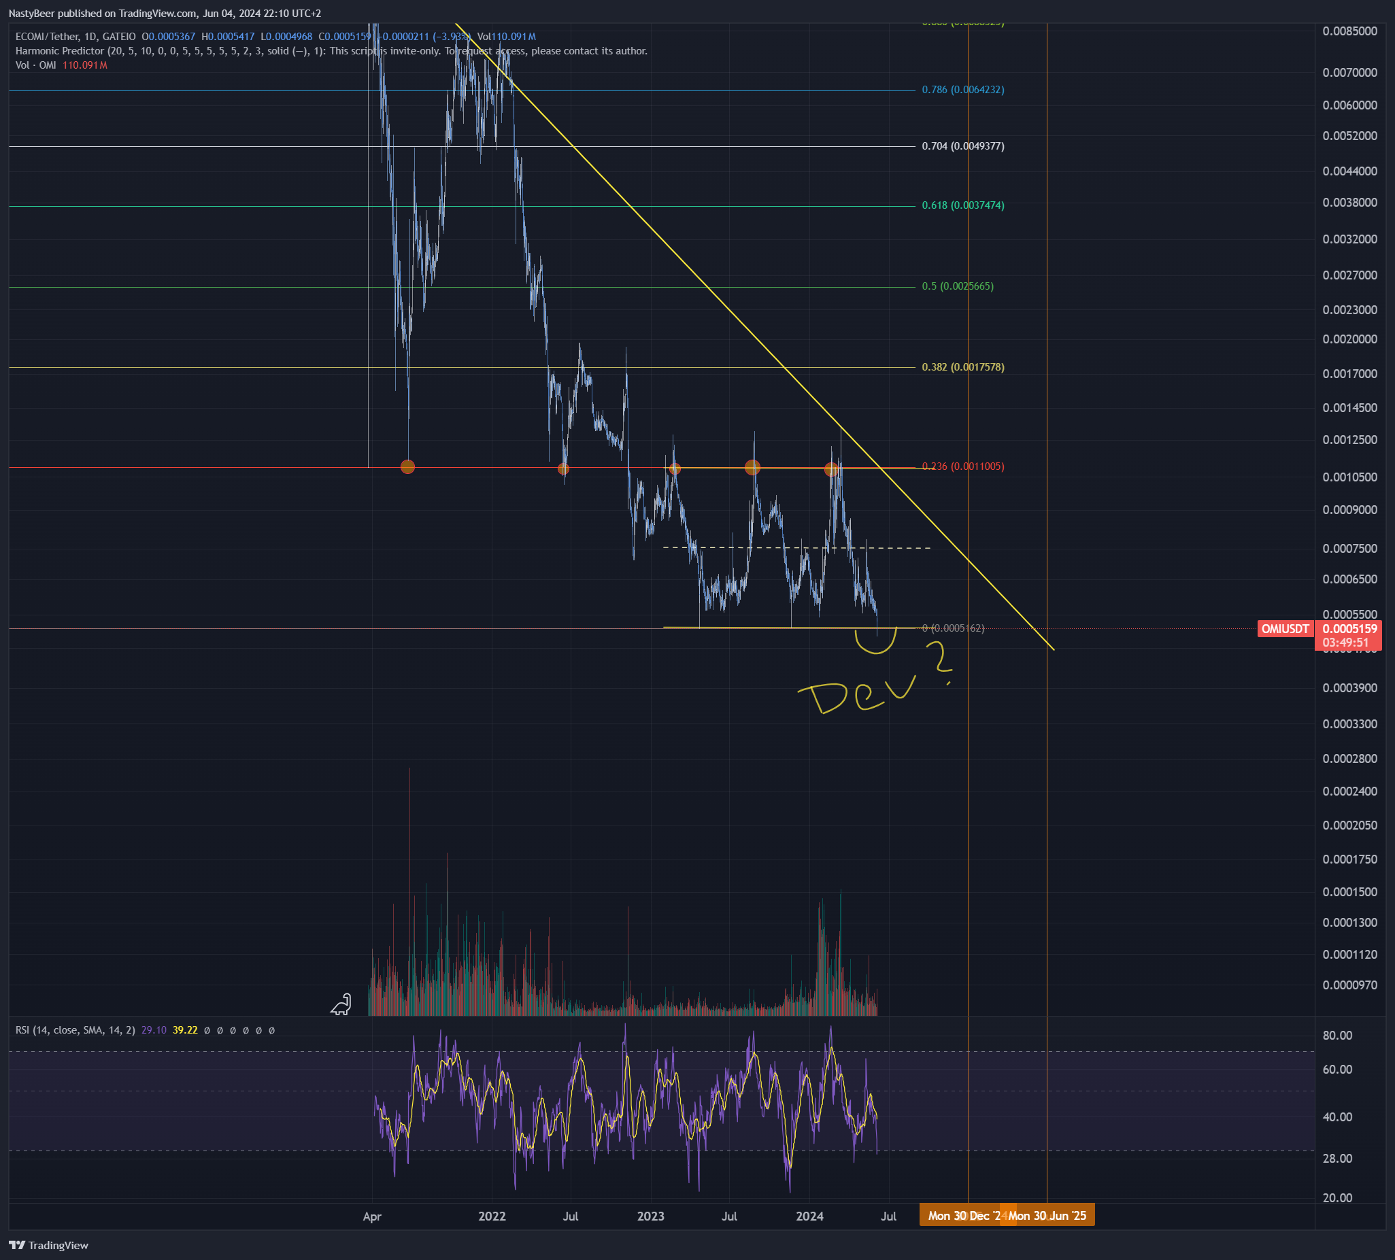Click the high value H0.0005417
Screen dimensions: 1395x1260
tap(228, 37)
